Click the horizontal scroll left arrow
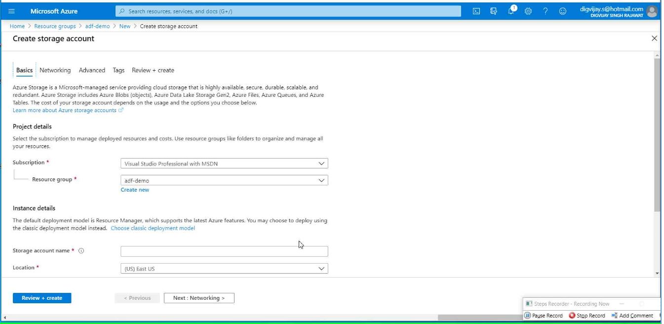This screenshot has width=664, height=324. [x=5, y=318]
